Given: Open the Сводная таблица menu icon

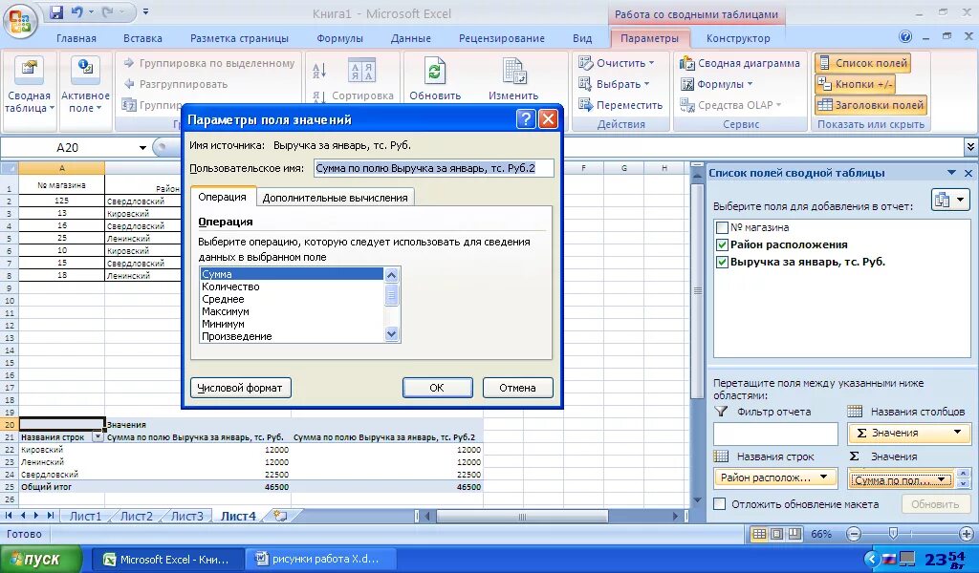Looking at the screenshot, I should (x=28, y=70).
